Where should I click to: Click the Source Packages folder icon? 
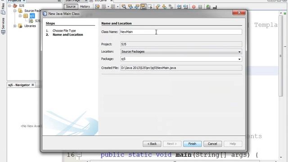pos(20,11)
